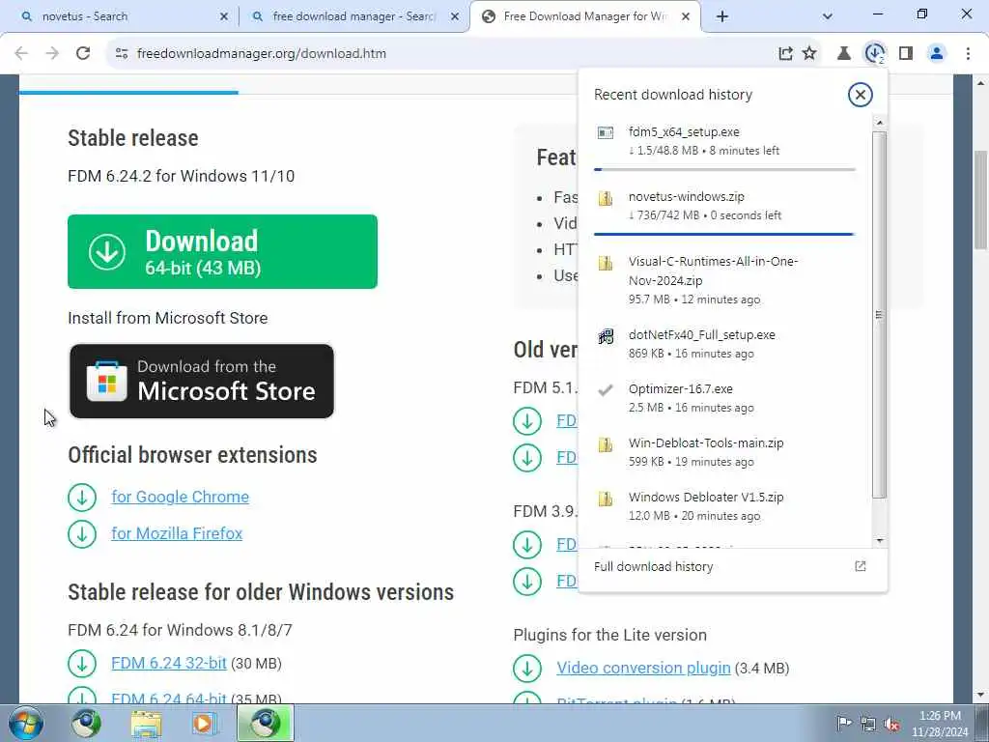Click download arrow icon beside Mozilla Firefox extension
989x742 pixels.
[82, 533]
